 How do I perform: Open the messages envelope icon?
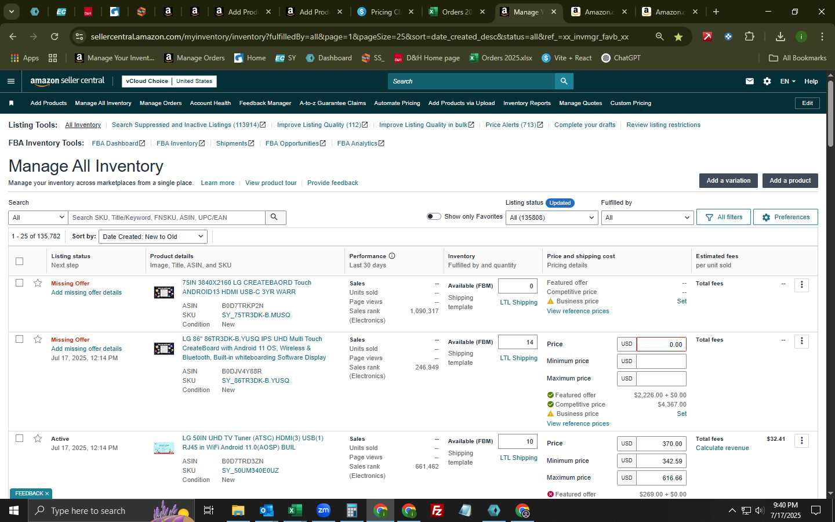tap(750, 81)
